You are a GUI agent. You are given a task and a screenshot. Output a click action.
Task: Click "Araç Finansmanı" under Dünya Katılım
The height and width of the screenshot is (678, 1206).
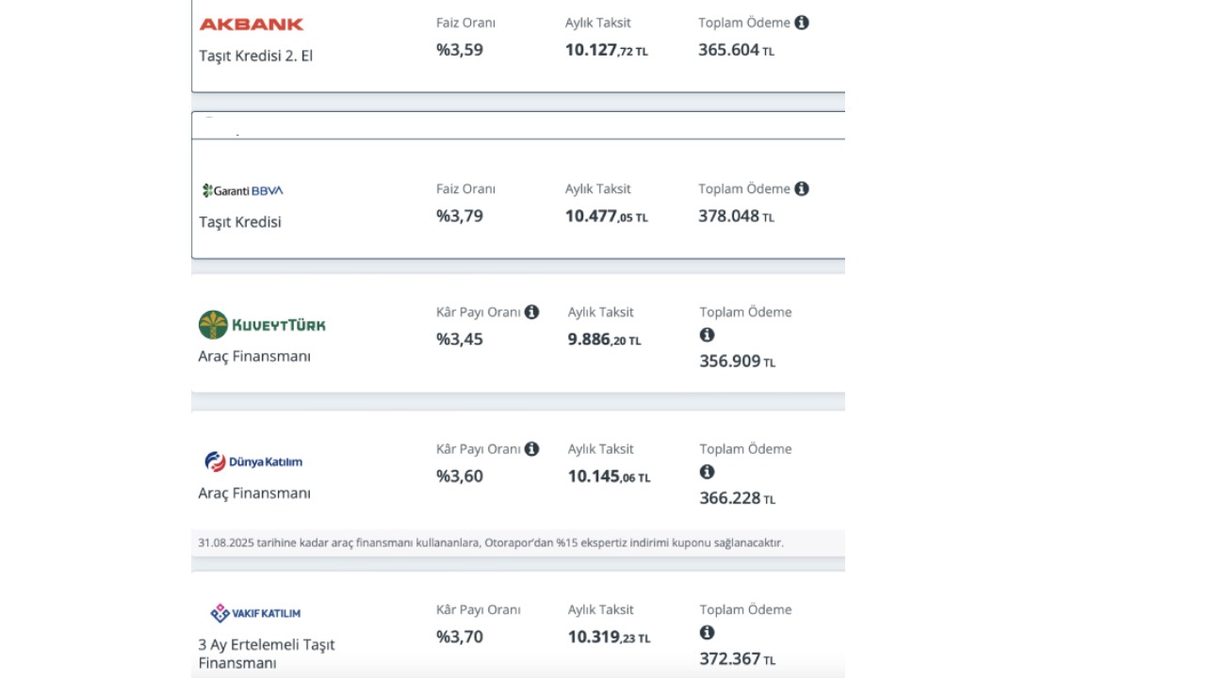click(x=254, y=493)
